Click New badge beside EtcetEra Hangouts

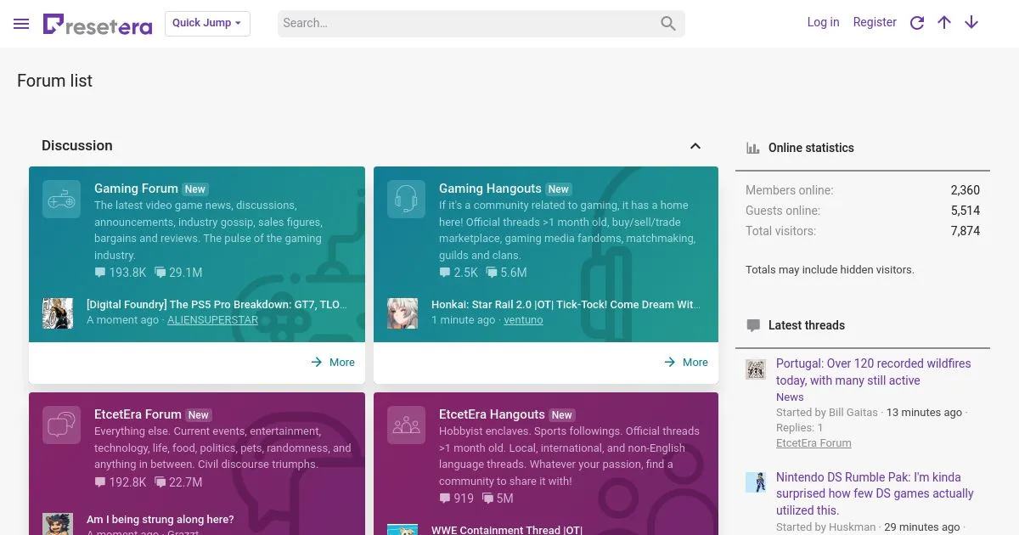pyautogui.click(x=562, y=415)
